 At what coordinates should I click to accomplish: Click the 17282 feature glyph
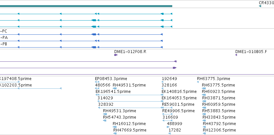point(169,133)
